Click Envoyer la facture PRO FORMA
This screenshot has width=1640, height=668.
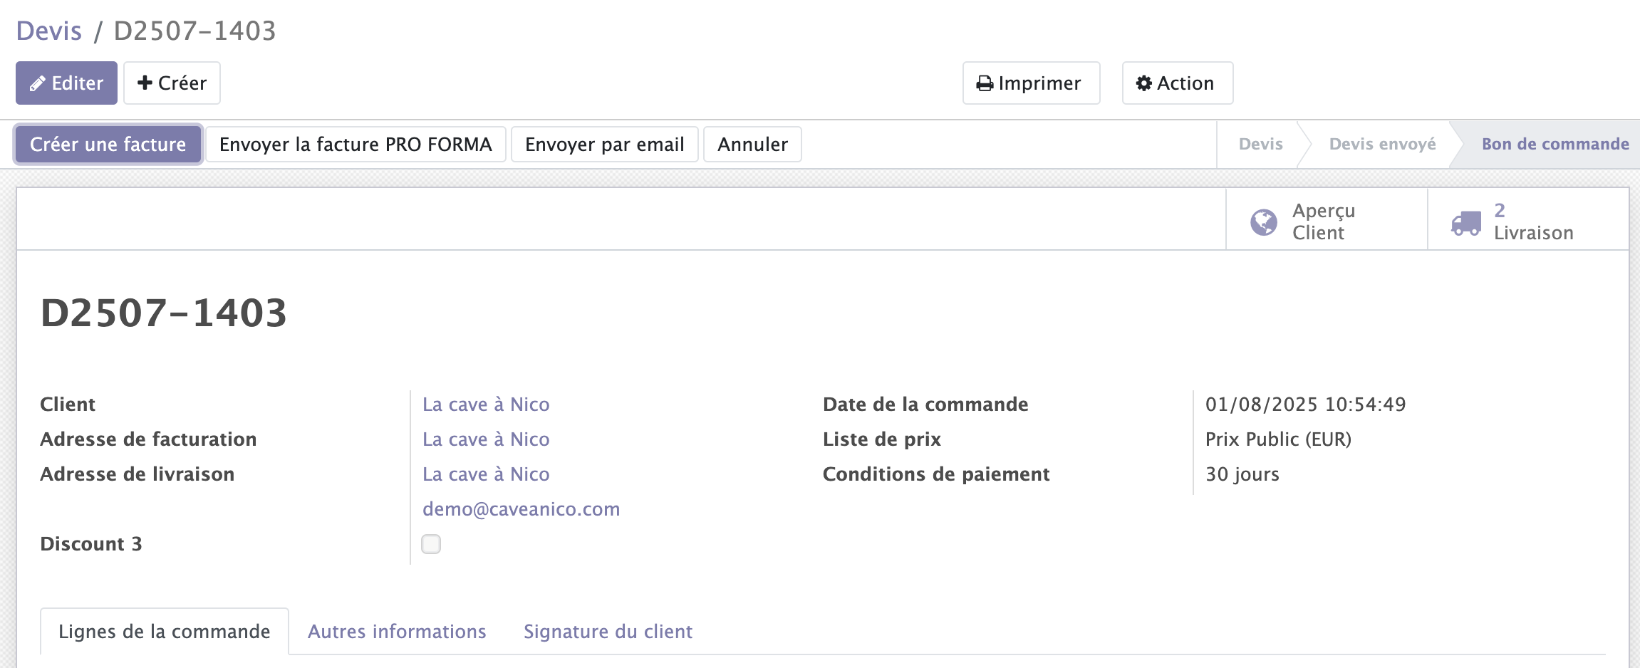coord(355,145)
